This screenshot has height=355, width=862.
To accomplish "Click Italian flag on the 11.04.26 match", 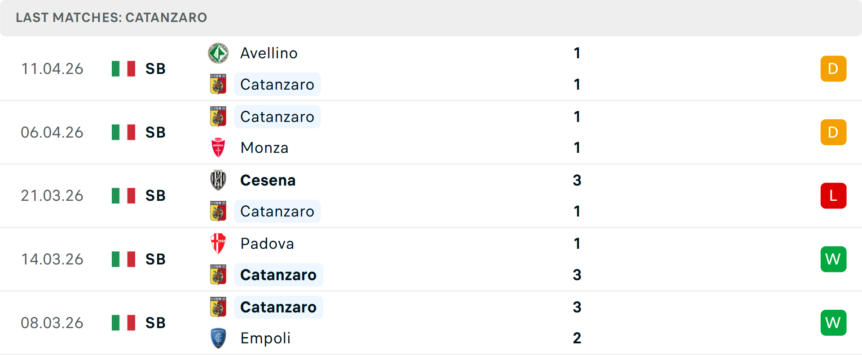I will tap(123, 69).
